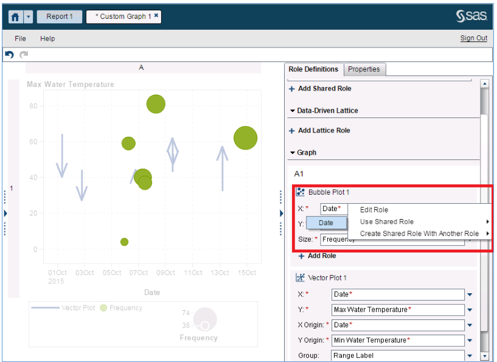Click the A1 cell label

299,174
